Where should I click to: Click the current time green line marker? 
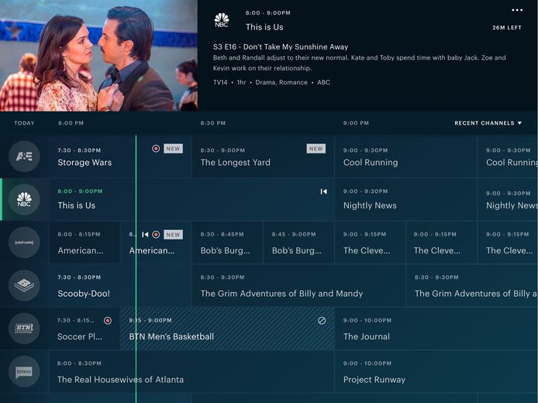coord(136,269)
